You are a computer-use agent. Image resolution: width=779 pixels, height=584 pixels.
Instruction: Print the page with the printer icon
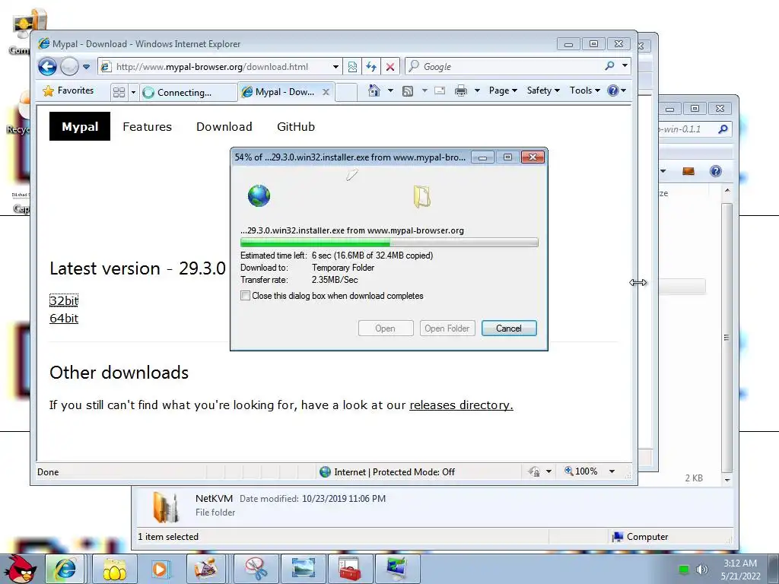461,90
